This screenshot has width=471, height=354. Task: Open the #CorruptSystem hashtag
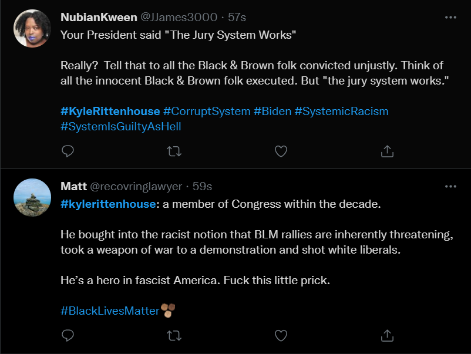(207, 111)
